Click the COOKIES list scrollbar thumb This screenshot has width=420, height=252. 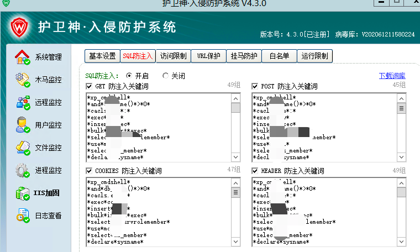click(236, 192)
